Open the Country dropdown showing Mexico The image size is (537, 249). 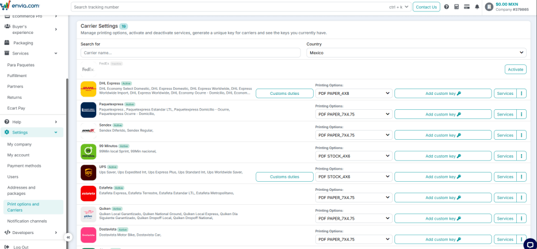point(416,53)
